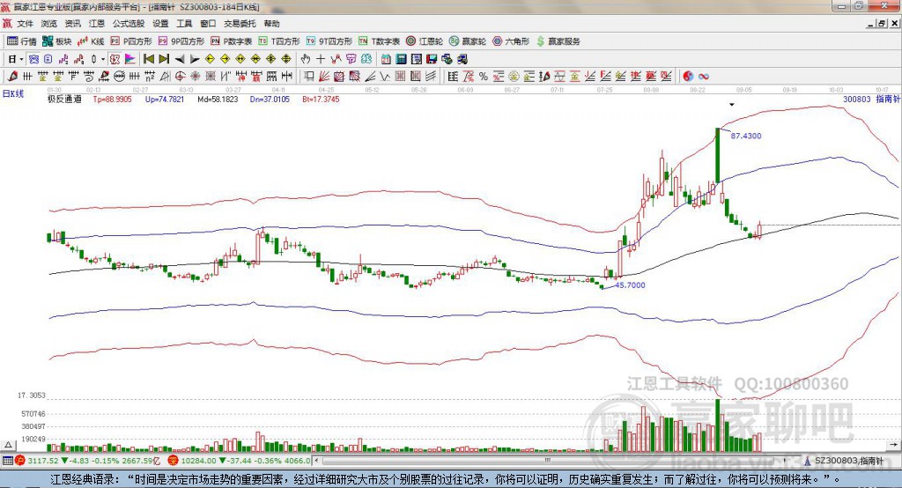Open the 窗口 menu

208,24
